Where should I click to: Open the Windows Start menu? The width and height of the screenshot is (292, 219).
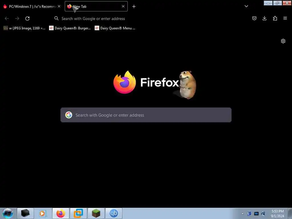pos(8,213)
